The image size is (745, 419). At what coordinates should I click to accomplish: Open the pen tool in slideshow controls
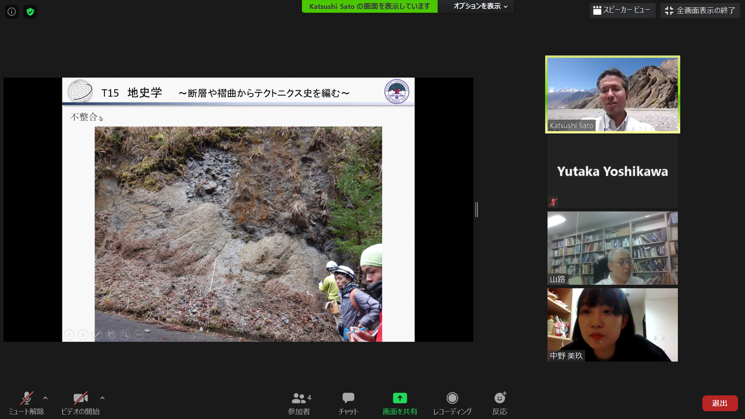pyautogui.click(x=97, y=335)
